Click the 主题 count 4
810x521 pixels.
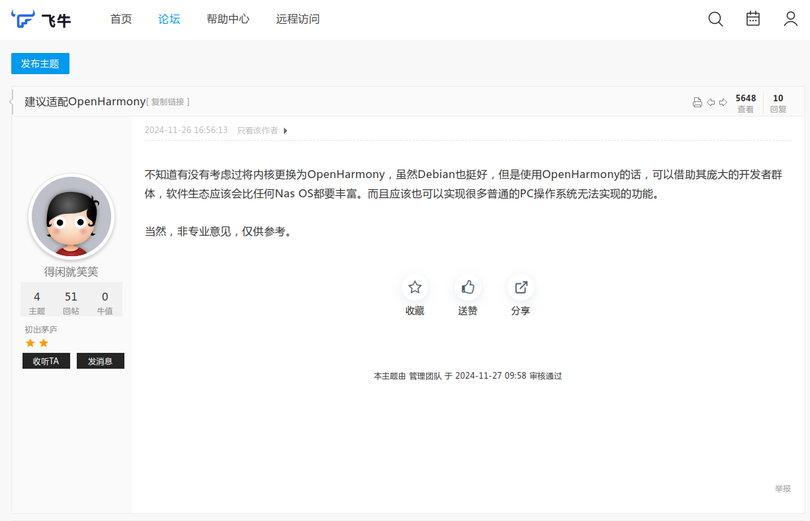[37, 297]
